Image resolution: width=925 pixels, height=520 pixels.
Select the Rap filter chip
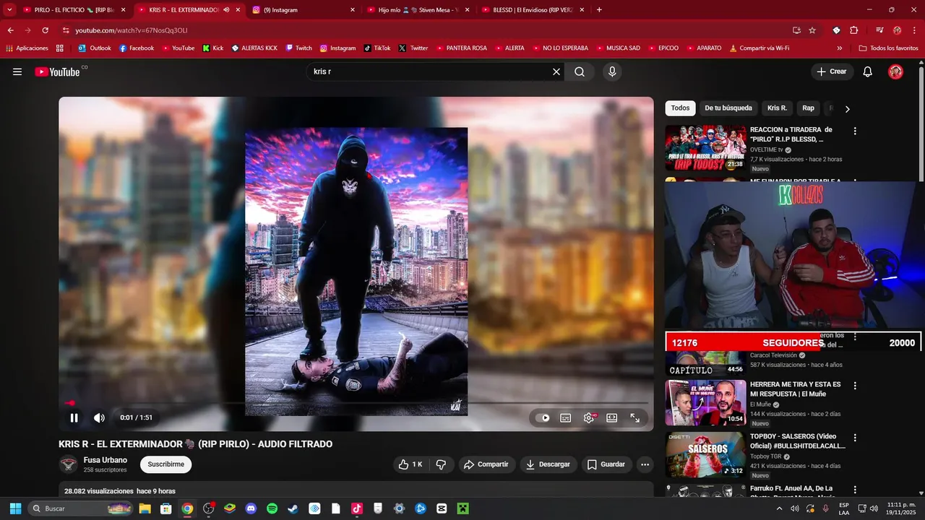(x=808, y=108)
